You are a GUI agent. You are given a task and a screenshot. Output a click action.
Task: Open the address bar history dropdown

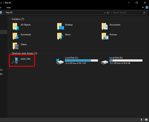(x=105, y=13)
